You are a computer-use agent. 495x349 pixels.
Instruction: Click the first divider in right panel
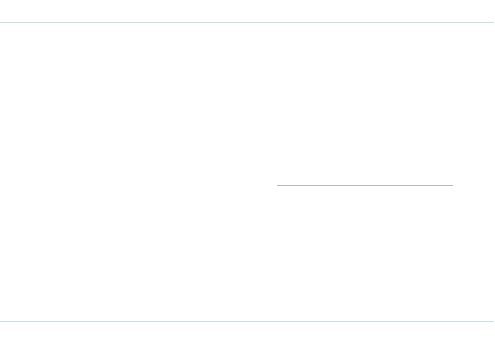pos(365,38)
